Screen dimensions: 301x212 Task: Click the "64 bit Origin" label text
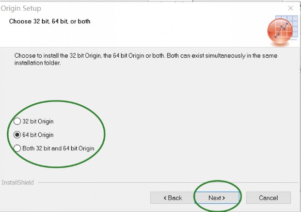coord(38,134)
